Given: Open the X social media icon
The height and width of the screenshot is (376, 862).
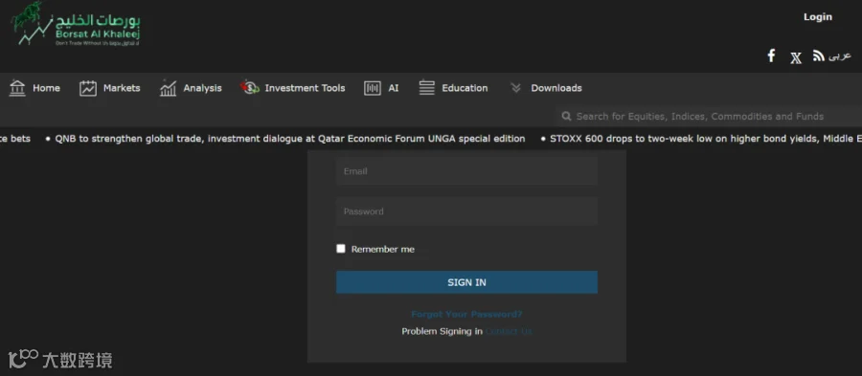Looking at the screenshot, I should [x=796, y=57].
